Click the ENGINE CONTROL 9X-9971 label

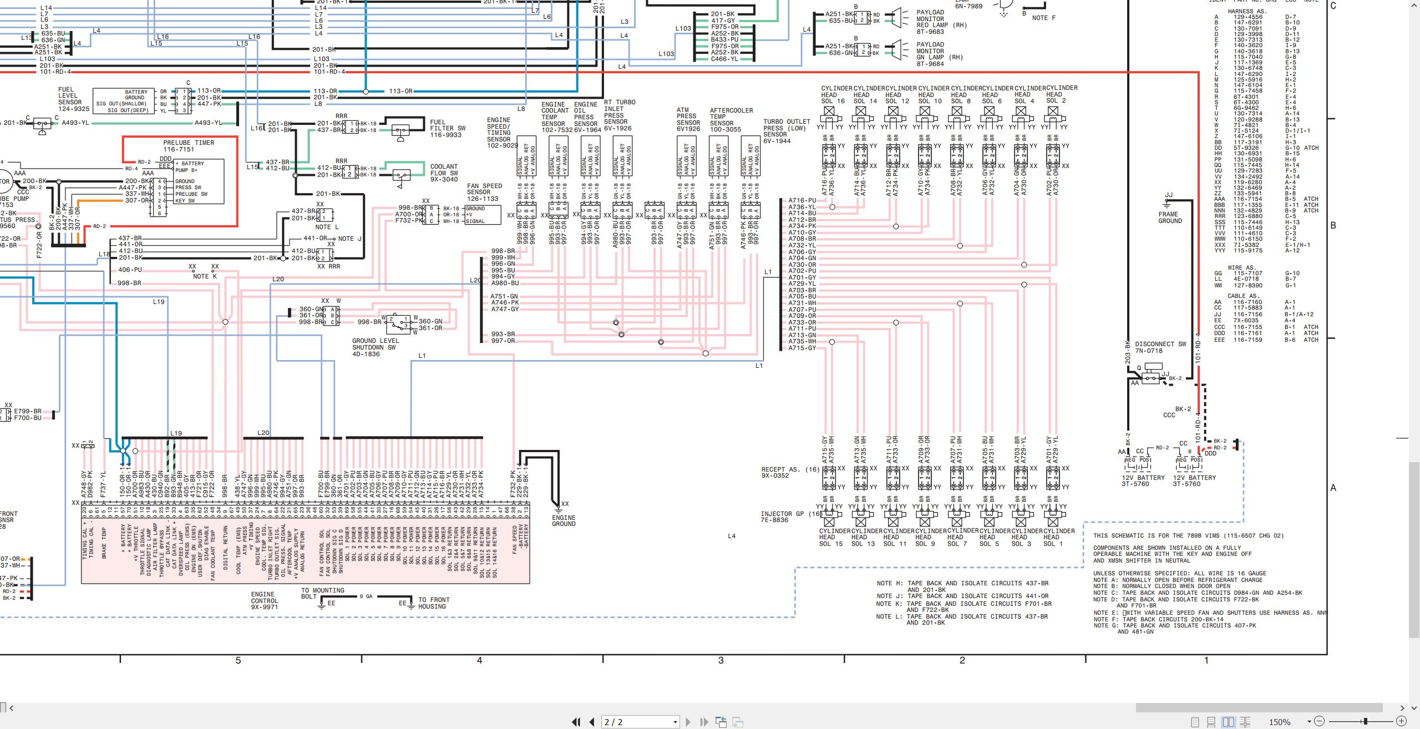264,601
